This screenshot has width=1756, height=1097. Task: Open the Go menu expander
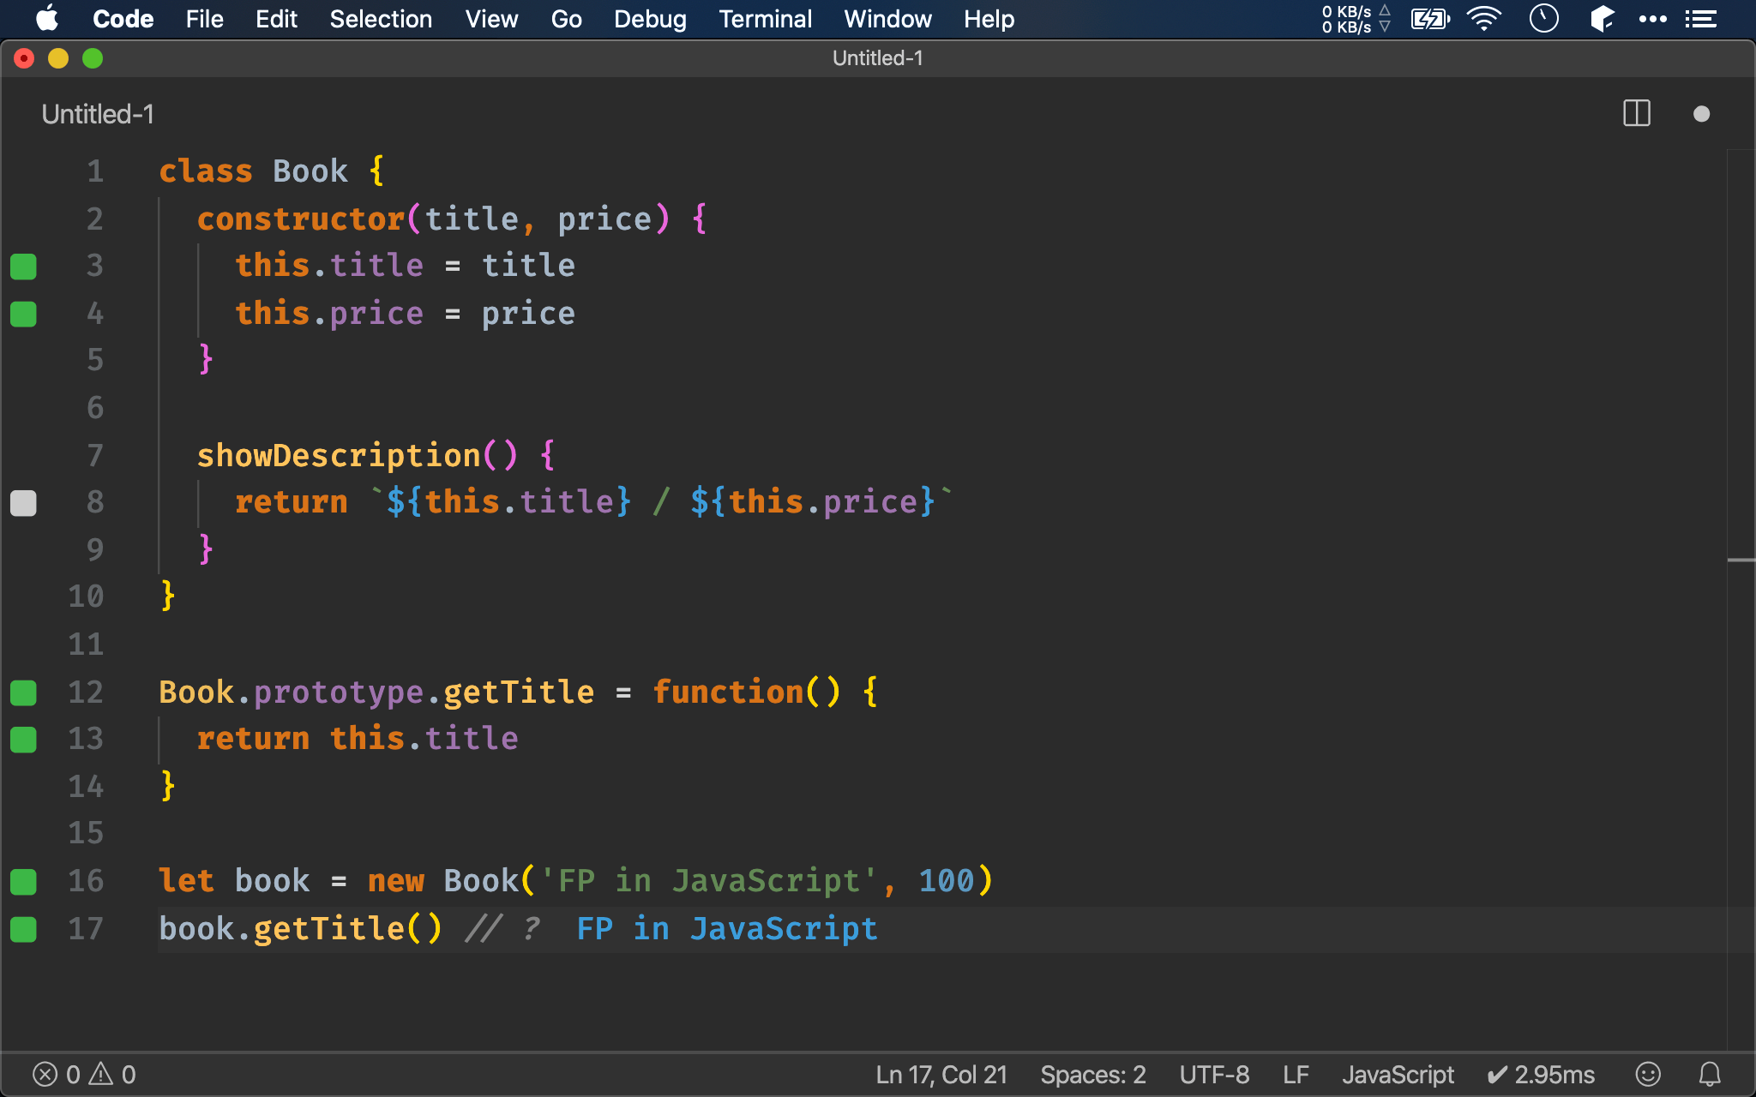pos(567,18)
